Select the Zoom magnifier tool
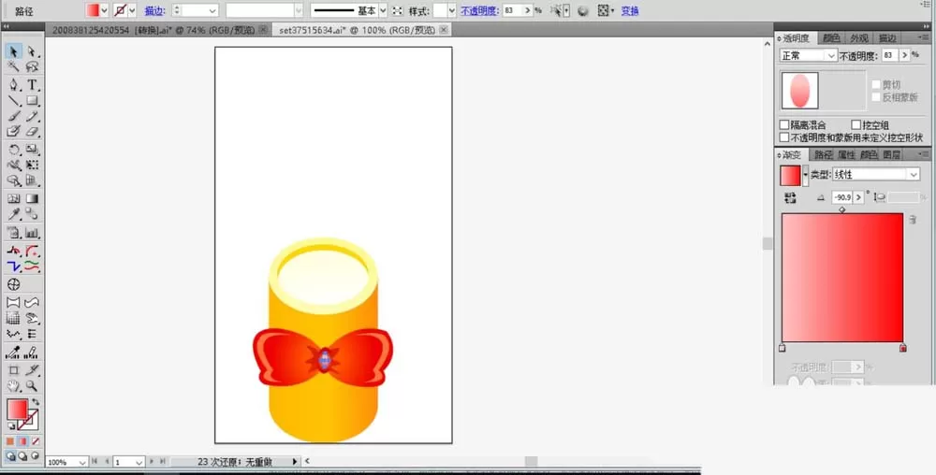 (x=32, y=386)
